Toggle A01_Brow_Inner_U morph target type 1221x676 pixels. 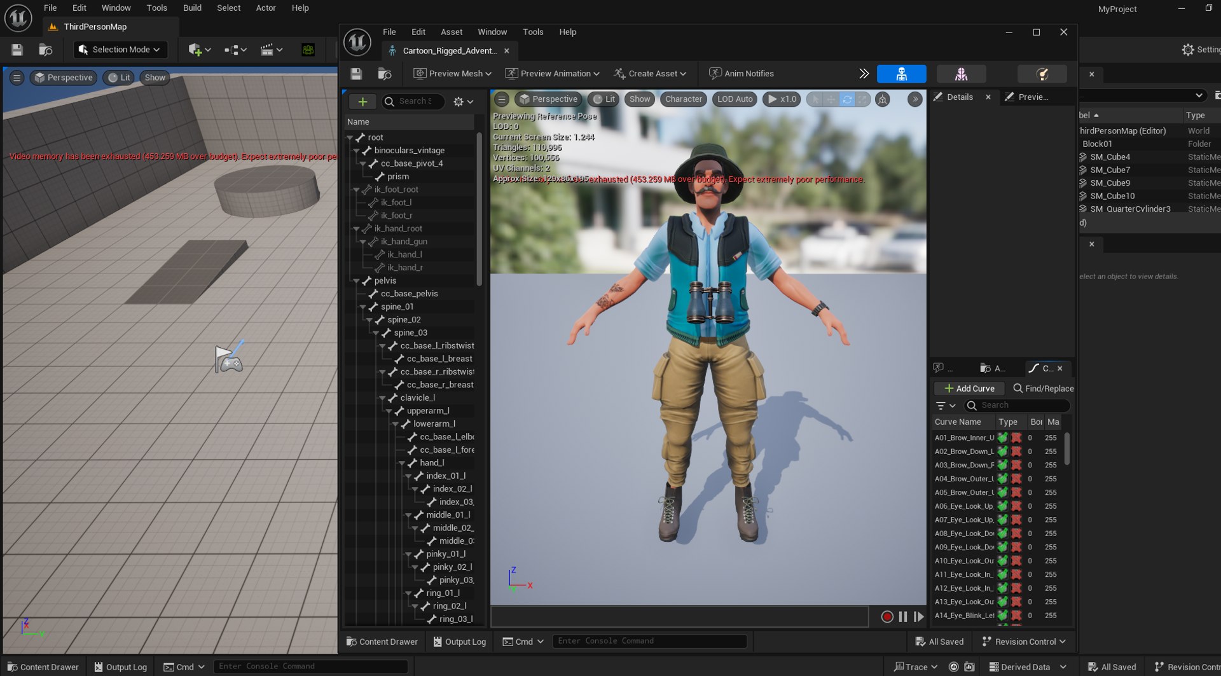(1002, 438)
